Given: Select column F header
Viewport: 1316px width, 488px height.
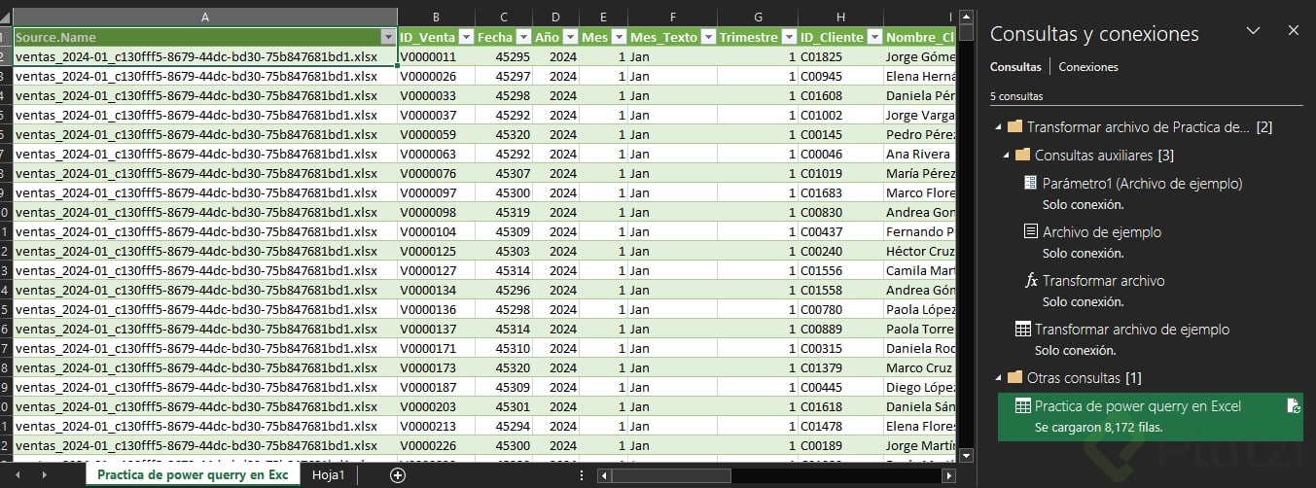Looking at the screenshot, I should point(672,17).
